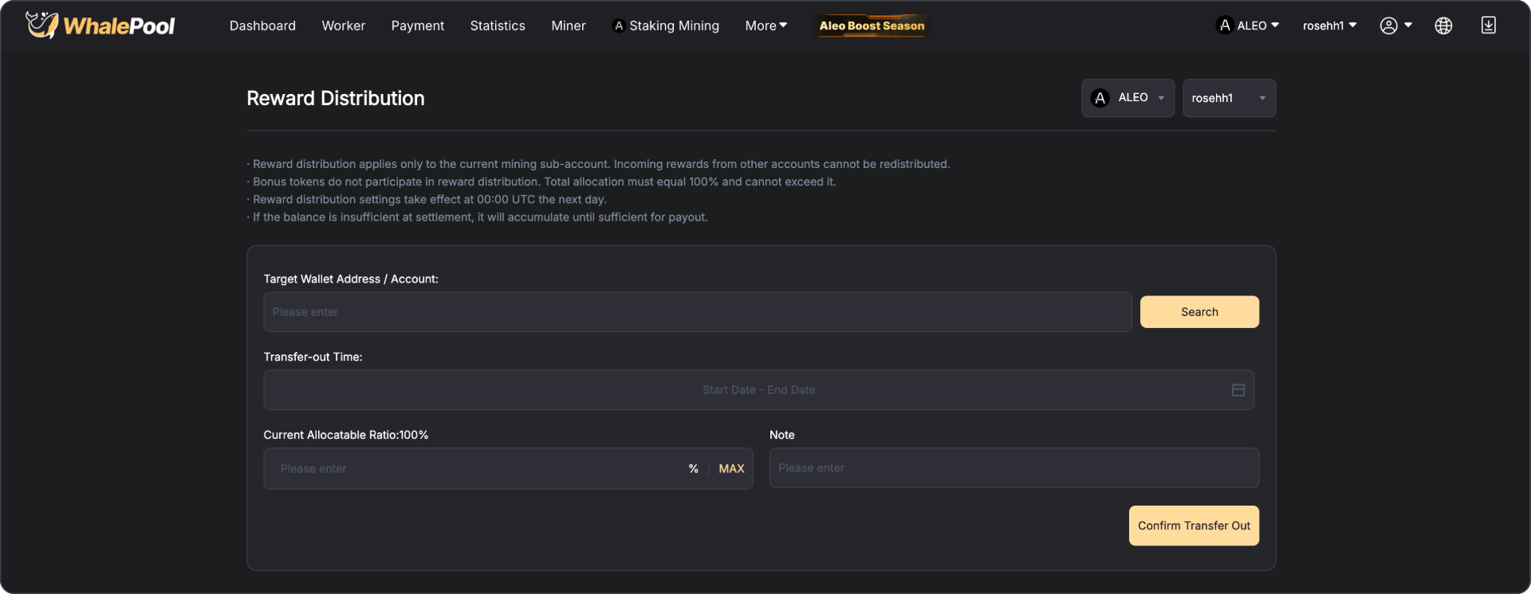The image size is (1531, 594).
Task: Expand the More menu
Action: (765, 25)
